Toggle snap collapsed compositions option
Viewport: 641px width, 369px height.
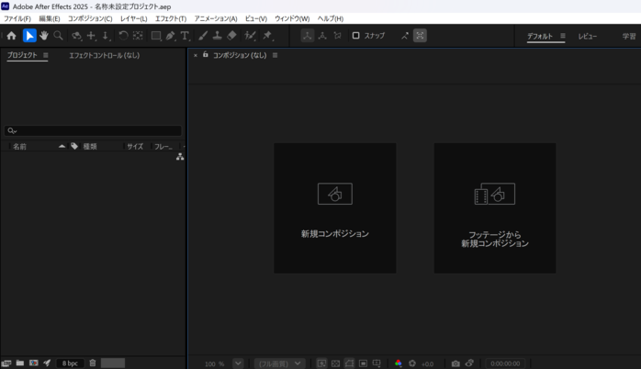[x=420, y=36]
